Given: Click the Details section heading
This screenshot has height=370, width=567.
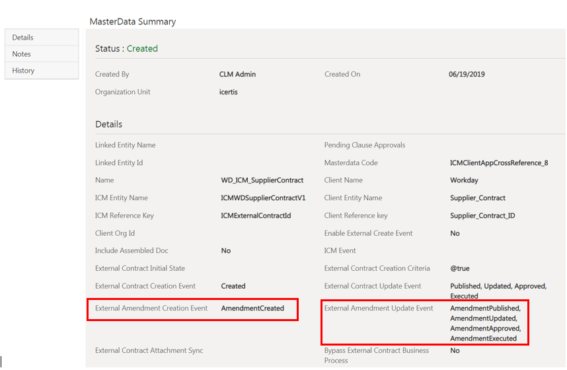Looking at the screenshot, I should click(108, 124).
